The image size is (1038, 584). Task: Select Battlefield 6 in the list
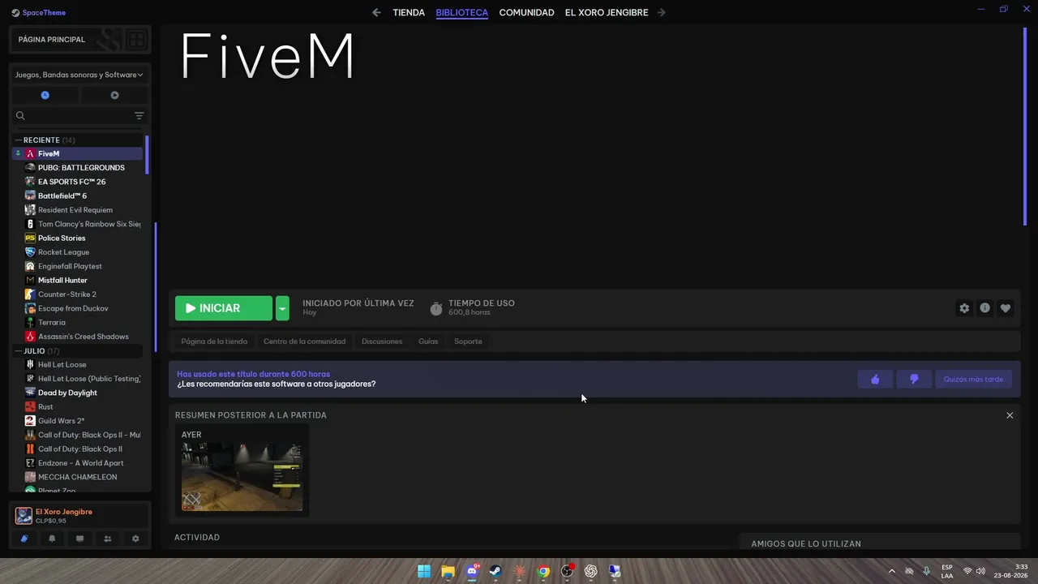[x=62, y=195]
